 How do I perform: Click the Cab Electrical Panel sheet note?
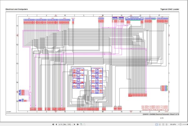[x=155, y=110]
